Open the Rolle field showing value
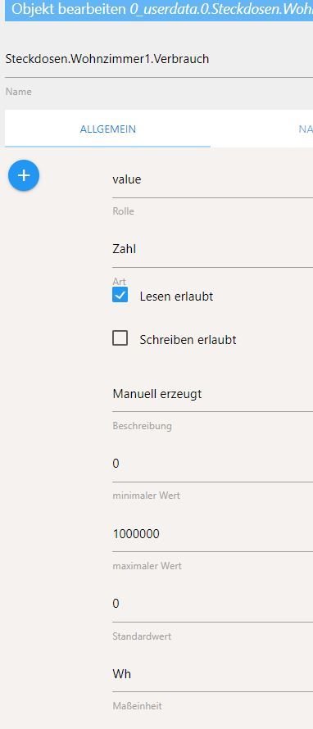Viewport: 313px width, 729px height. (212, 179)
